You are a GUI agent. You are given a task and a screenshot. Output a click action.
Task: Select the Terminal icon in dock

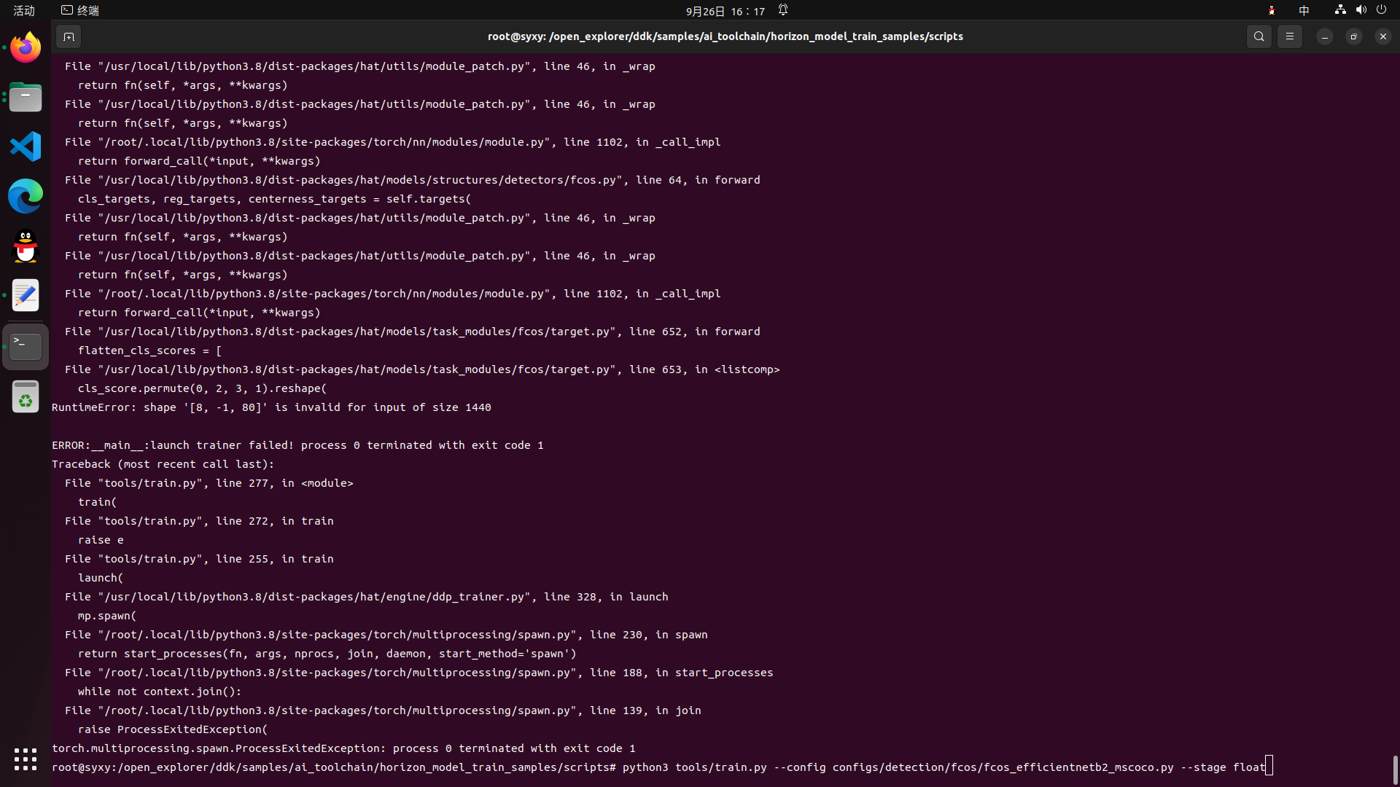26,346
